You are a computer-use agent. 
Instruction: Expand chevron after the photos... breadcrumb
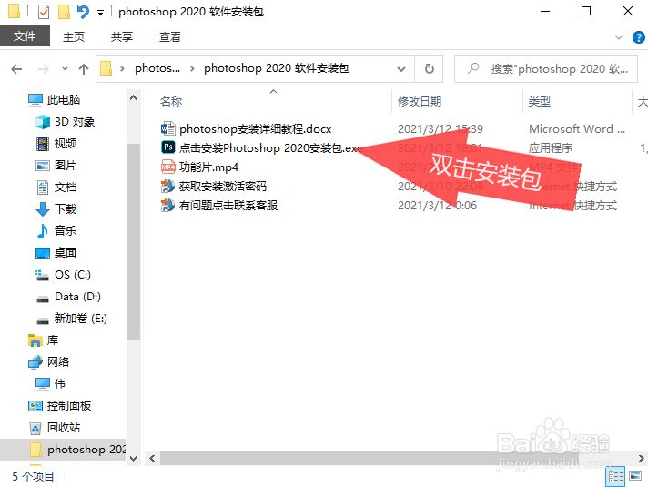click(x=192, y=68)
